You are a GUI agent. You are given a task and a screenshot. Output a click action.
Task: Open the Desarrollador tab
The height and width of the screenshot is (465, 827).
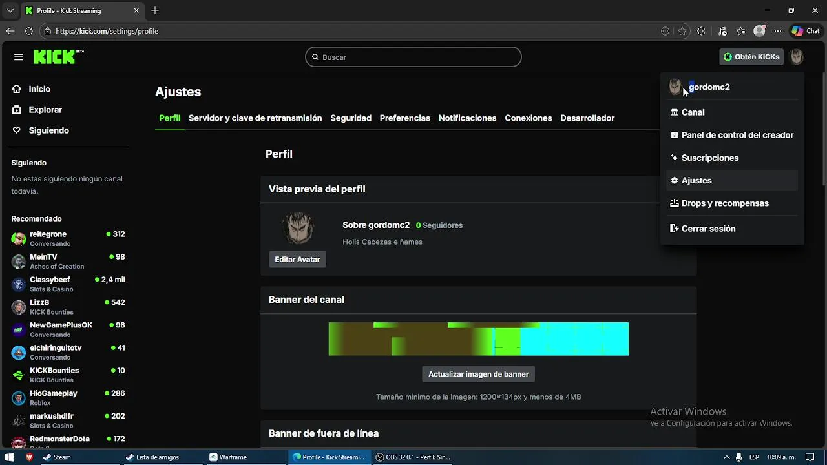[587, 118]
